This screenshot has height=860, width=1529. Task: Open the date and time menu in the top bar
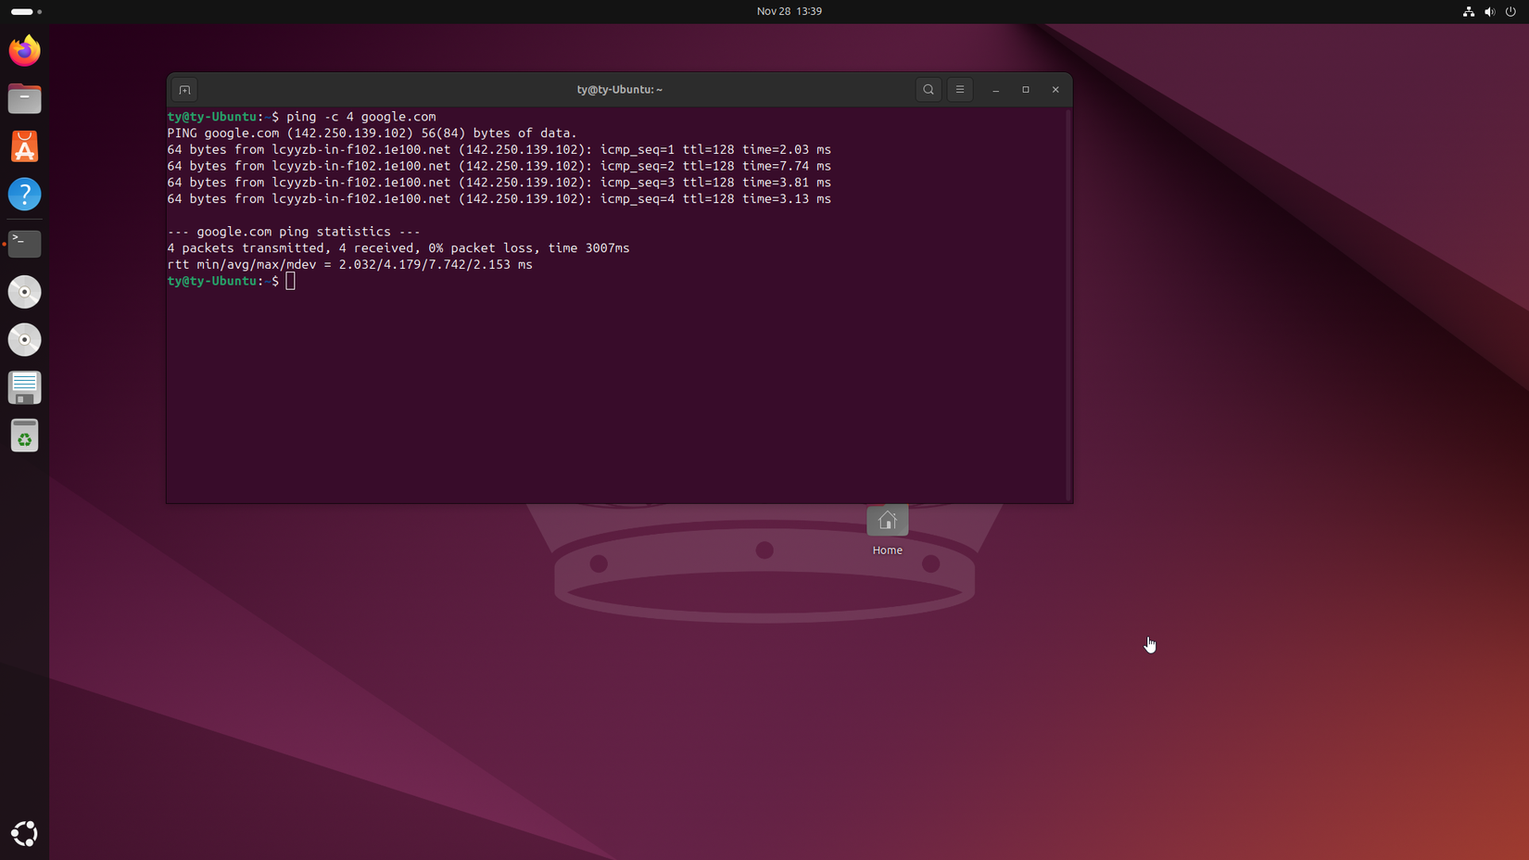(789, 11)
